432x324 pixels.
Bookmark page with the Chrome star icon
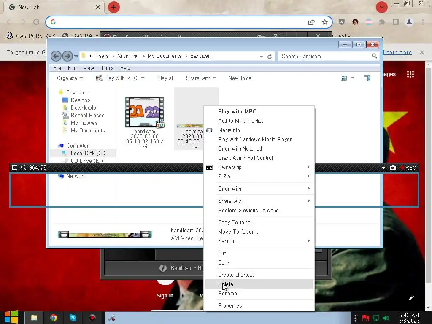325,22
